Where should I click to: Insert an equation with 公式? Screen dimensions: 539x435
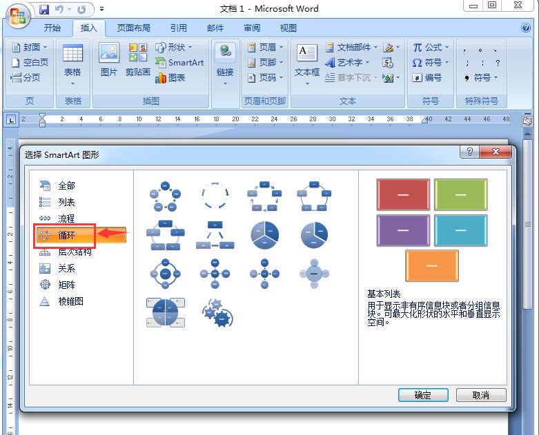coord(431,47)
